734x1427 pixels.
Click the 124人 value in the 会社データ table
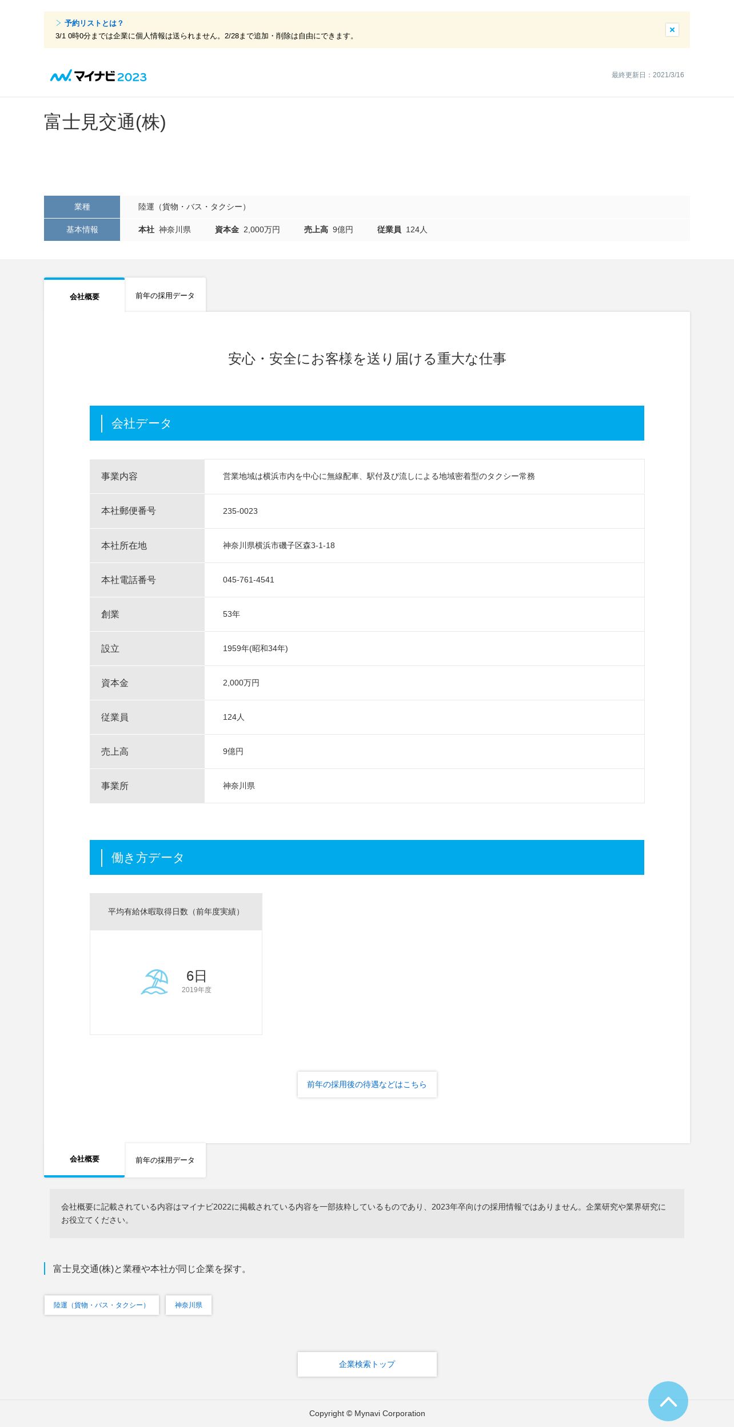click(x=234, y=717)
